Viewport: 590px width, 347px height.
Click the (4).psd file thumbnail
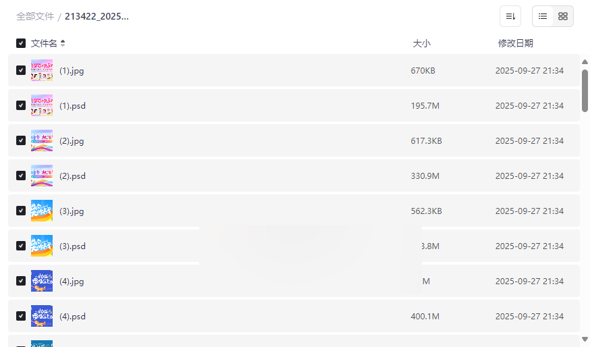pos(42,316)
